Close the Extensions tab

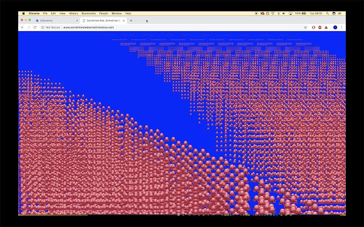pyautogui.click(x=77, y=20)
